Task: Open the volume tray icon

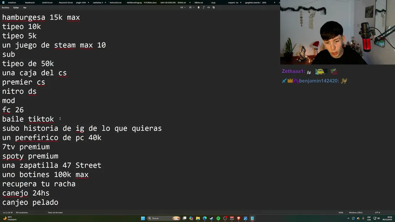Action: (379, 218)
